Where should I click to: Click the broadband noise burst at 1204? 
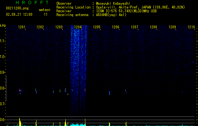(78, 71)
